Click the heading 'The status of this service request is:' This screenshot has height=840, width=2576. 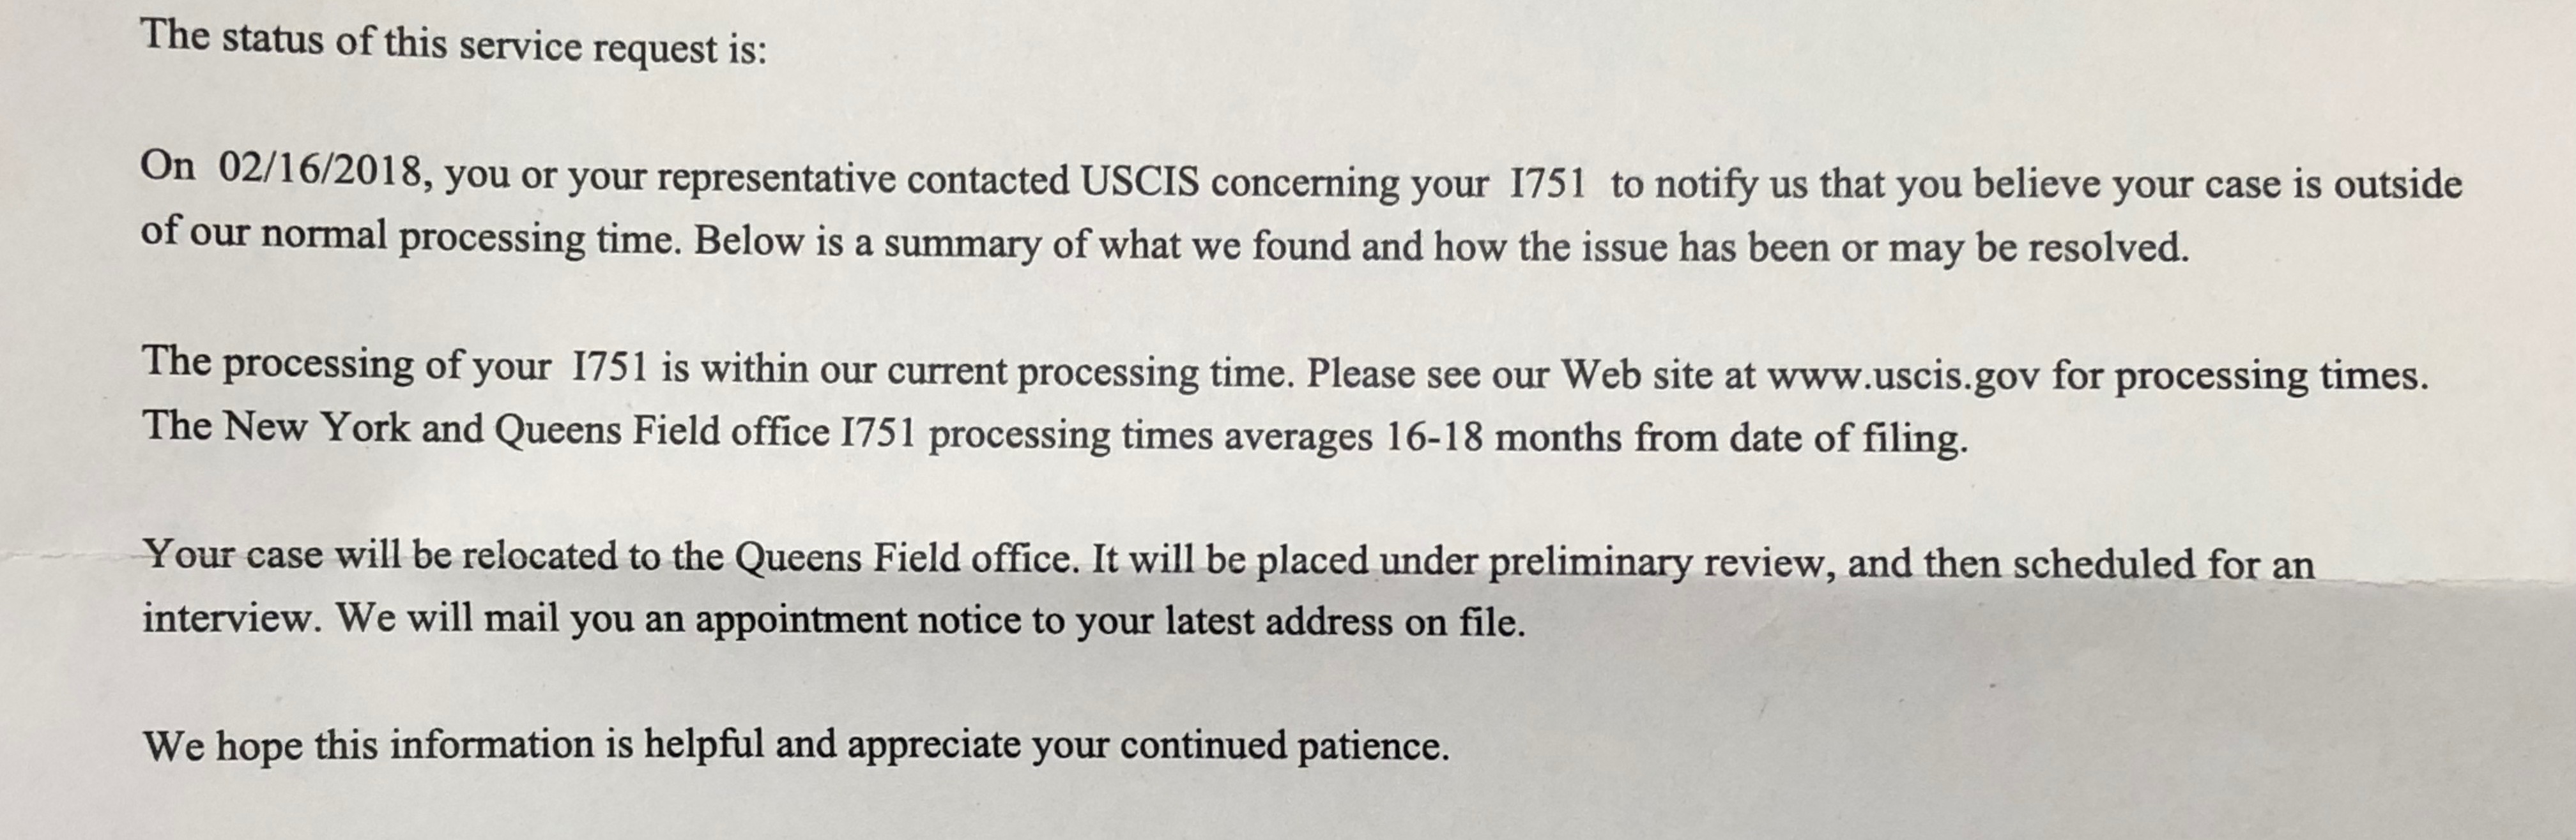[454, 43]
